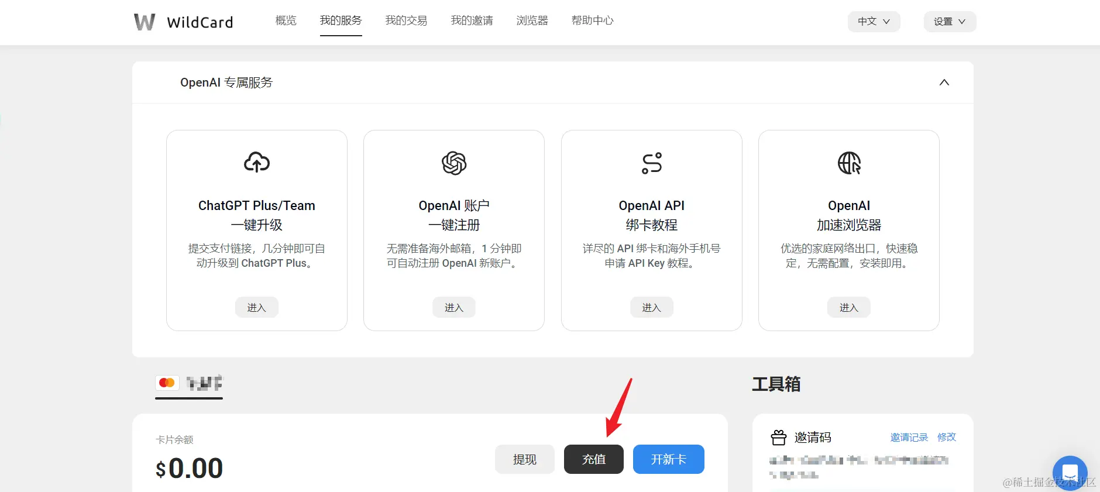Select the 我的服务 tab

pyautogui.click(x=341, y=20)
